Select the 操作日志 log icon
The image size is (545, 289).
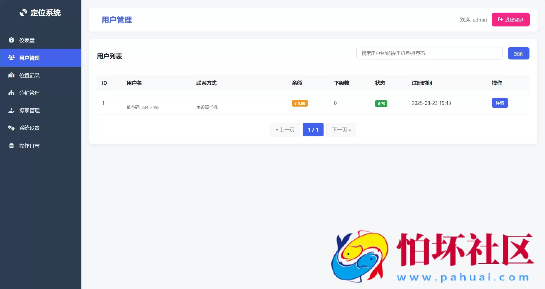click(11, 145)
